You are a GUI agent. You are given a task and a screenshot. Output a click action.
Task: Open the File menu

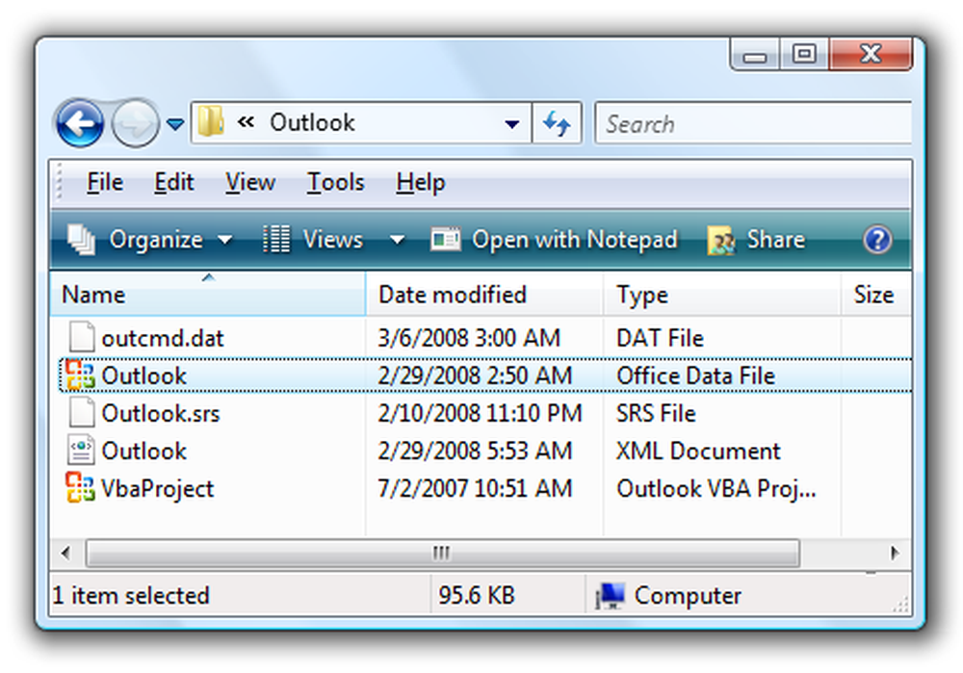[x=104, y=182]
